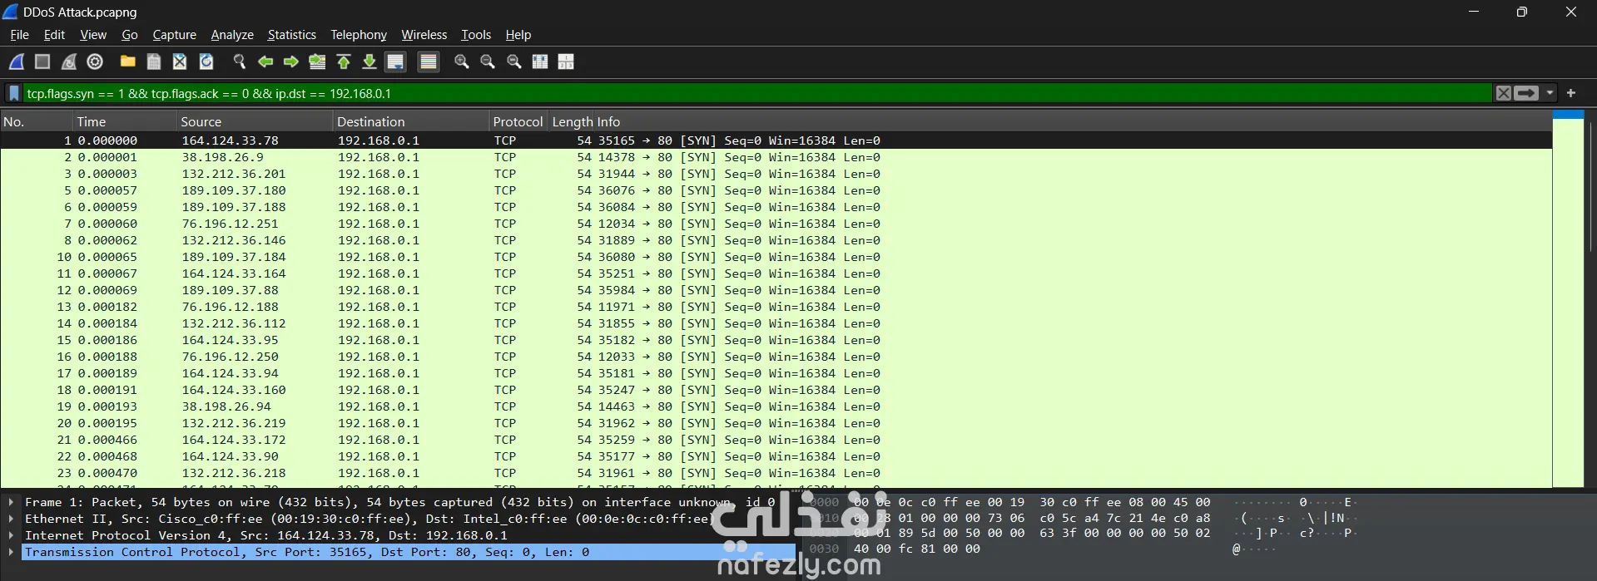Image resolution: width=1597 pixels, height=581 pixels.
Task: Open the Analyze menu
Action: 232,35
